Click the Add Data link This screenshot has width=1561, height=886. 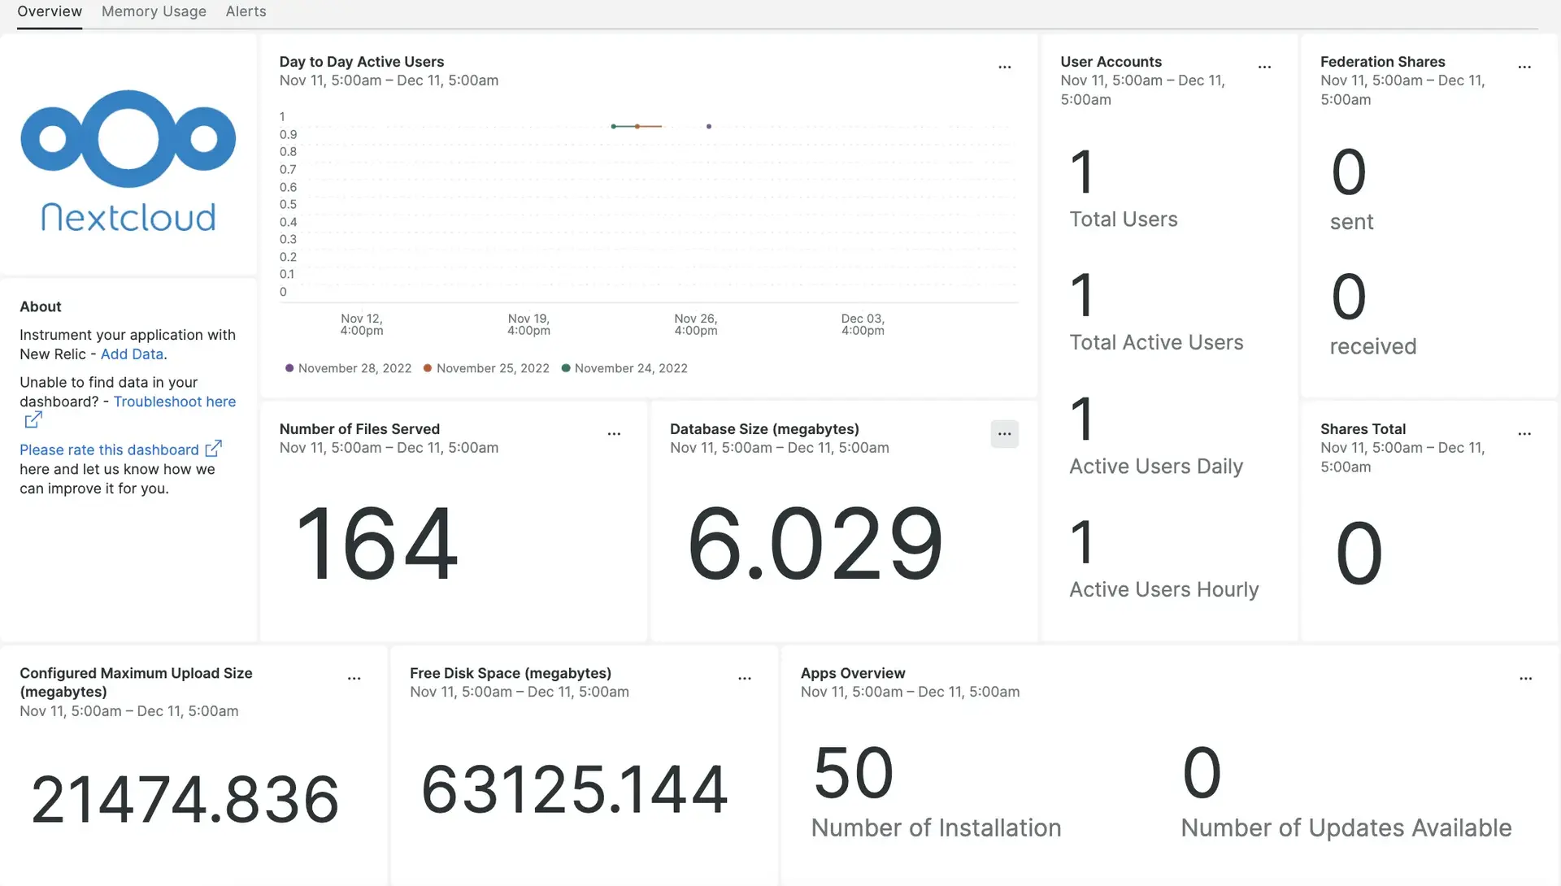(132, 354)
